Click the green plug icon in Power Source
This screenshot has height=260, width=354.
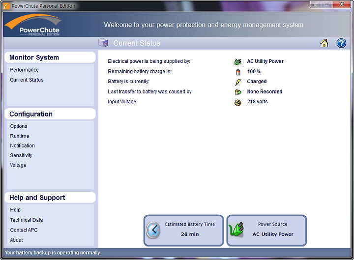tap(236, 230)
